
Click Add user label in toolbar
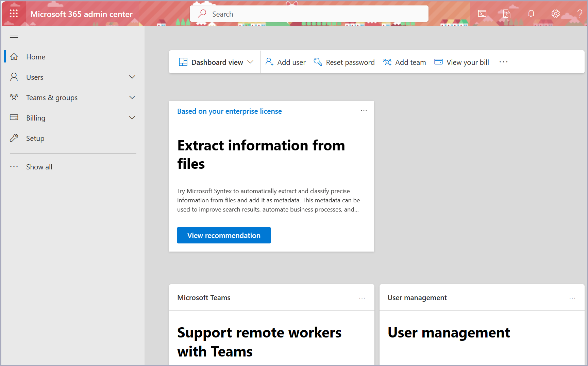[x=291, y=62]
